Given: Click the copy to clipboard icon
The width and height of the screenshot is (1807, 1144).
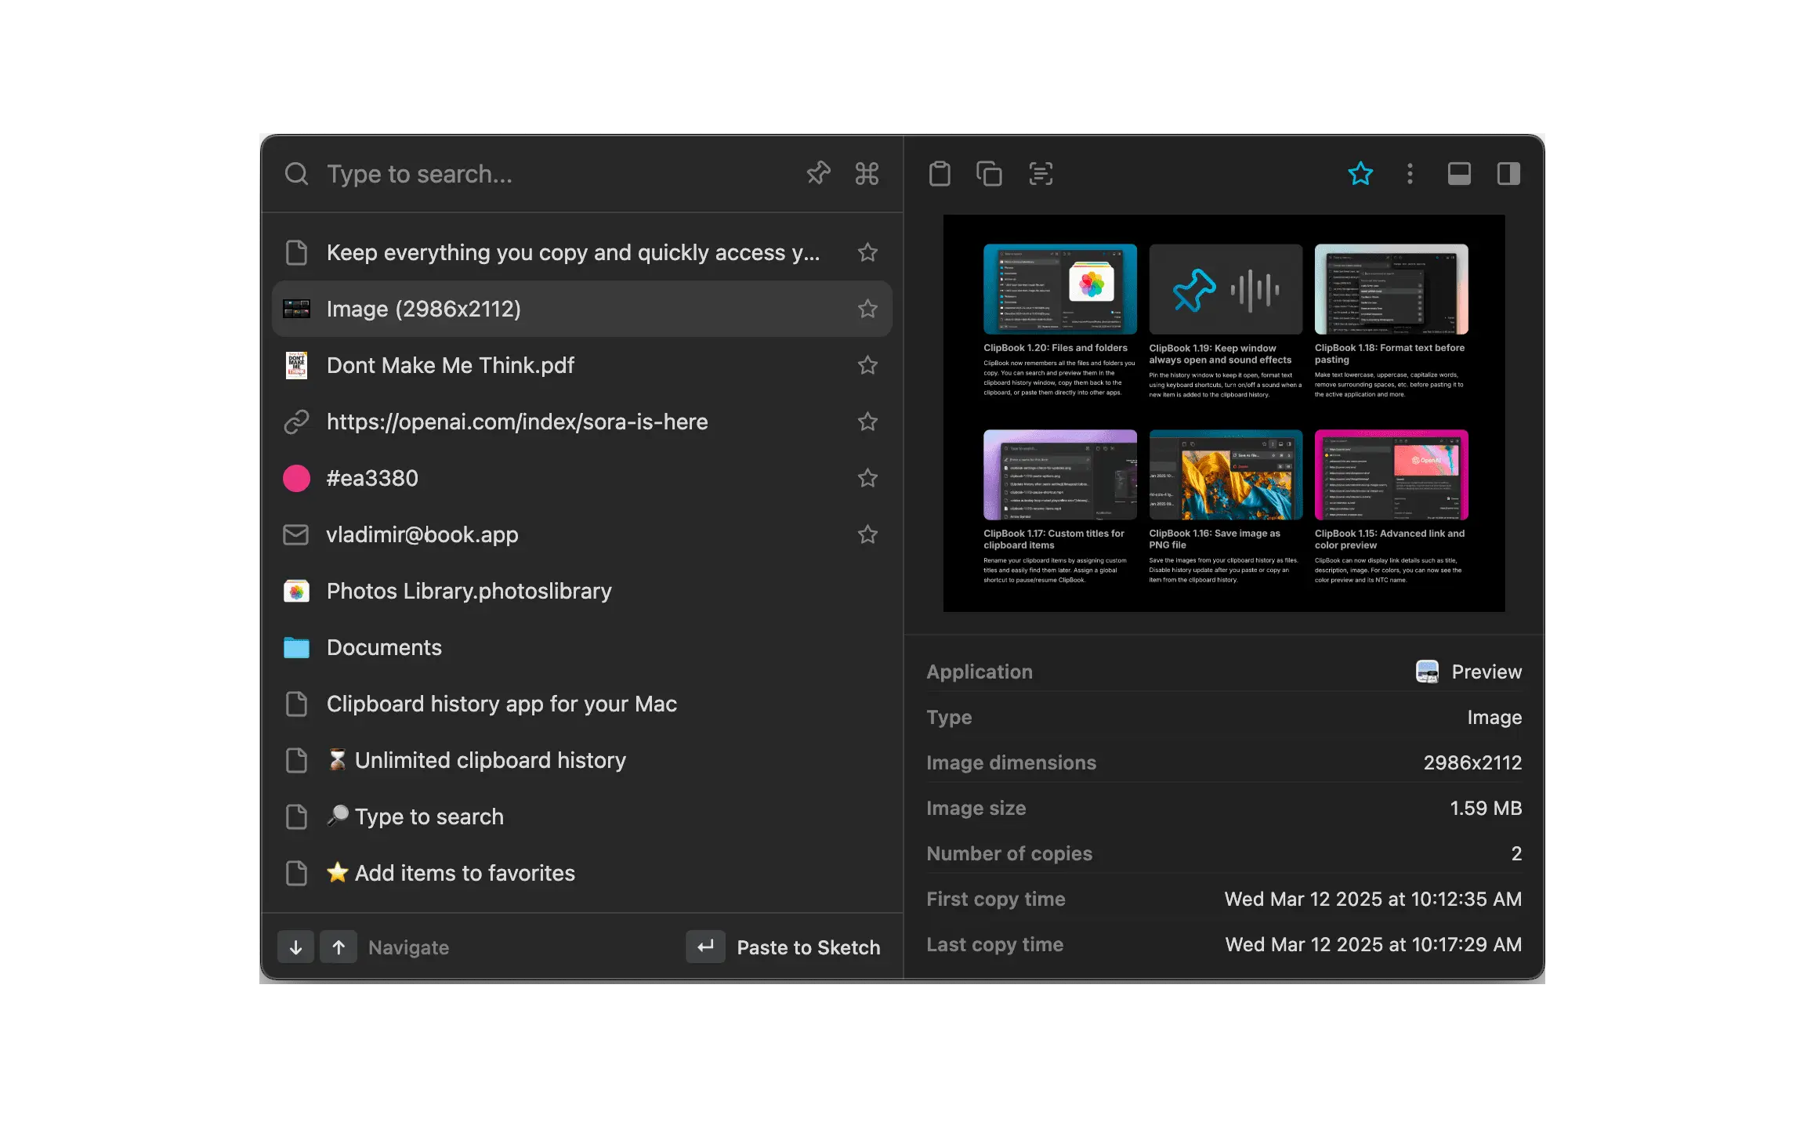Looking at the screenshot, I should coord(990,173).
